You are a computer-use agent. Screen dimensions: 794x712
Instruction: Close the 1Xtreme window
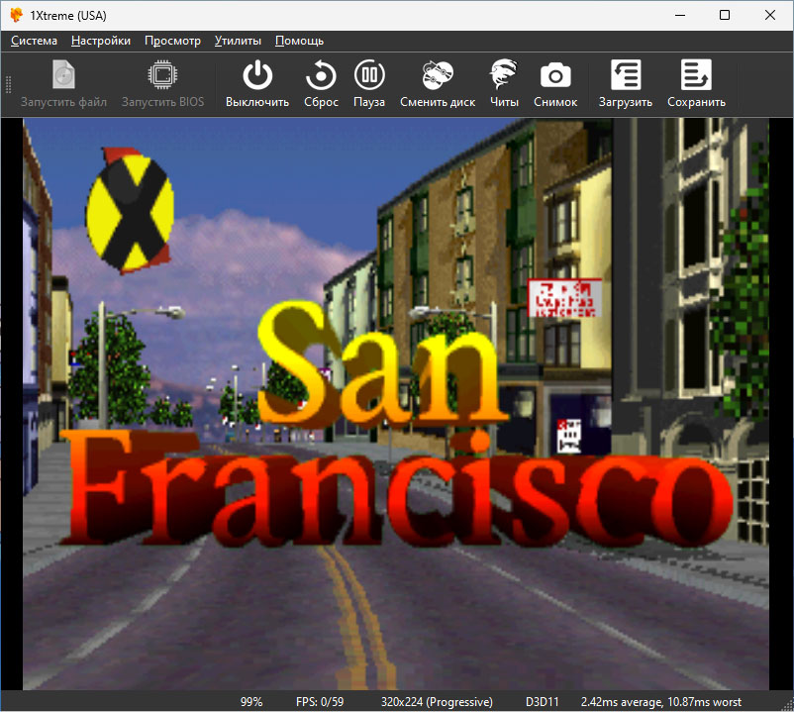coord(769,15)
